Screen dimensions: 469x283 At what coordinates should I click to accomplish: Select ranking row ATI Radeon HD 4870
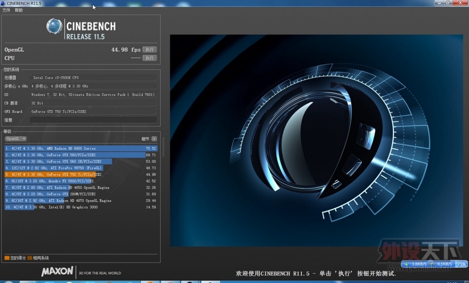click(81, 200)
